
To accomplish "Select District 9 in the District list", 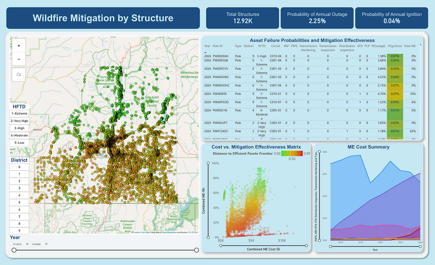I will [x=19, y=231].
